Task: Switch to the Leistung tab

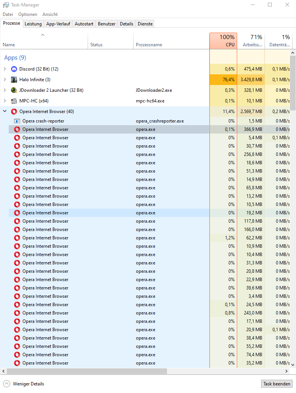Action: pyautogui.click(x=33, y=24)
